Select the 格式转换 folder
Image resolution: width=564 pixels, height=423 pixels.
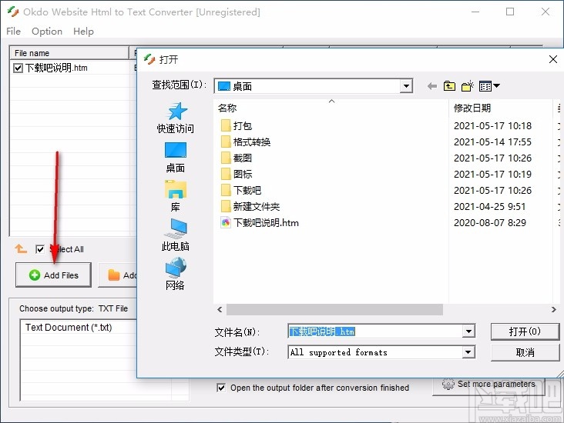point(246,142)
